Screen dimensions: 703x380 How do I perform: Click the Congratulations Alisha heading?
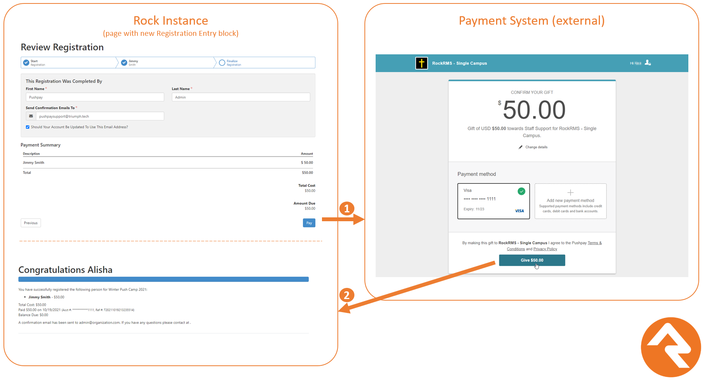point(66,270)
